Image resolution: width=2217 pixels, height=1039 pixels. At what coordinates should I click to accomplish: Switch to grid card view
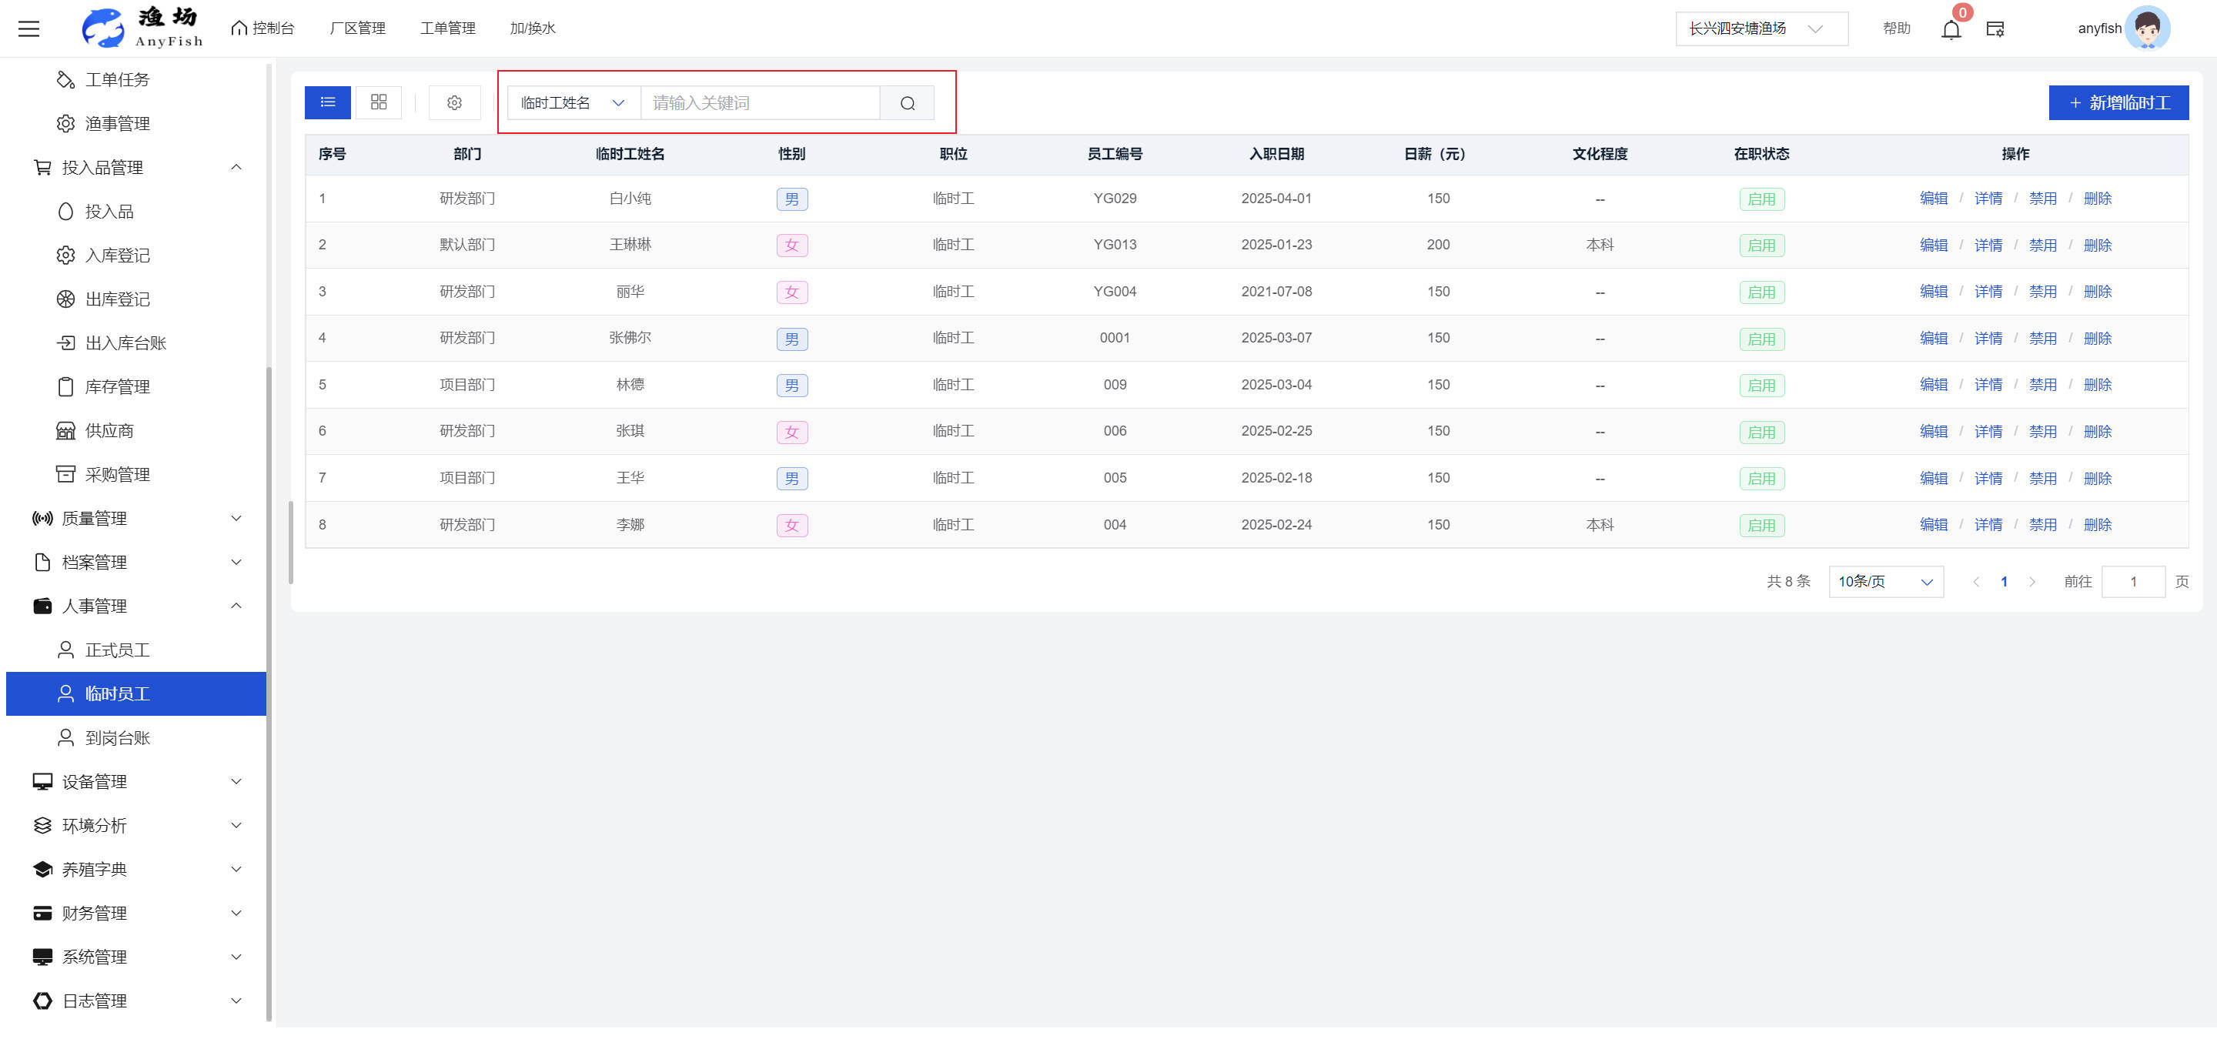[x=379, y=102]
